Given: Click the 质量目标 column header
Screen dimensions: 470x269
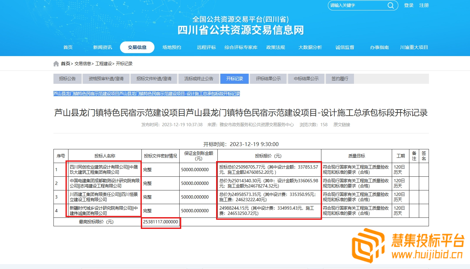Looking at the screenshot, I should tap(357, 156).
